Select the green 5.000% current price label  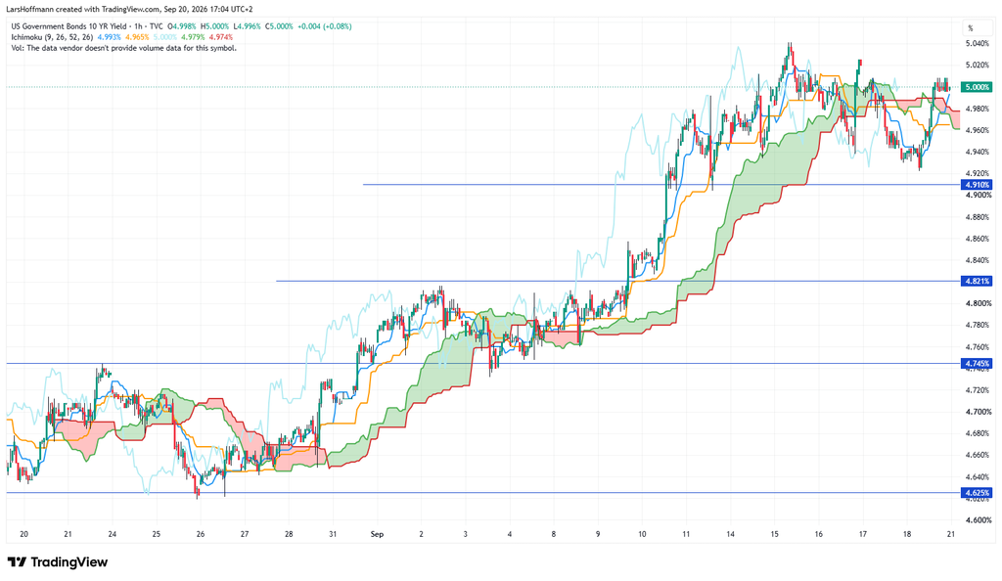pos(978,87)
